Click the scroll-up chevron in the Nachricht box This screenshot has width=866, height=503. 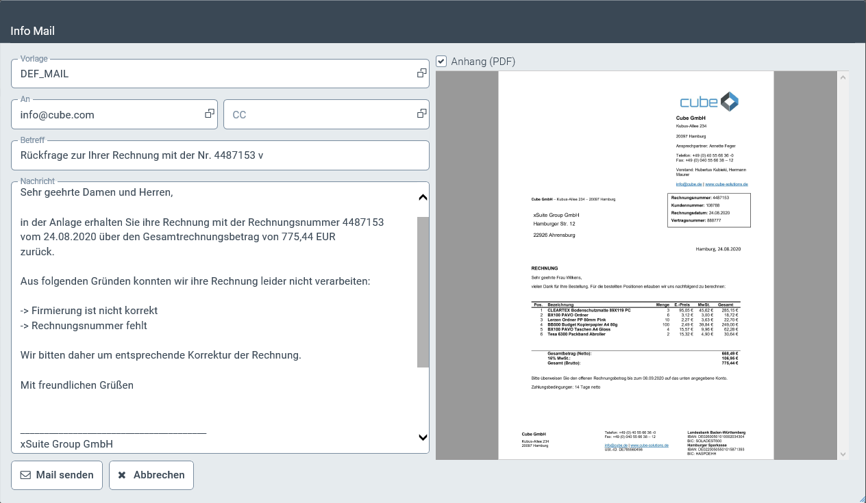click(423, 197)
